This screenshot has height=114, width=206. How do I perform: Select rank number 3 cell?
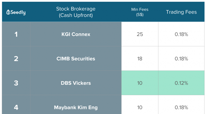pos(16,83)
